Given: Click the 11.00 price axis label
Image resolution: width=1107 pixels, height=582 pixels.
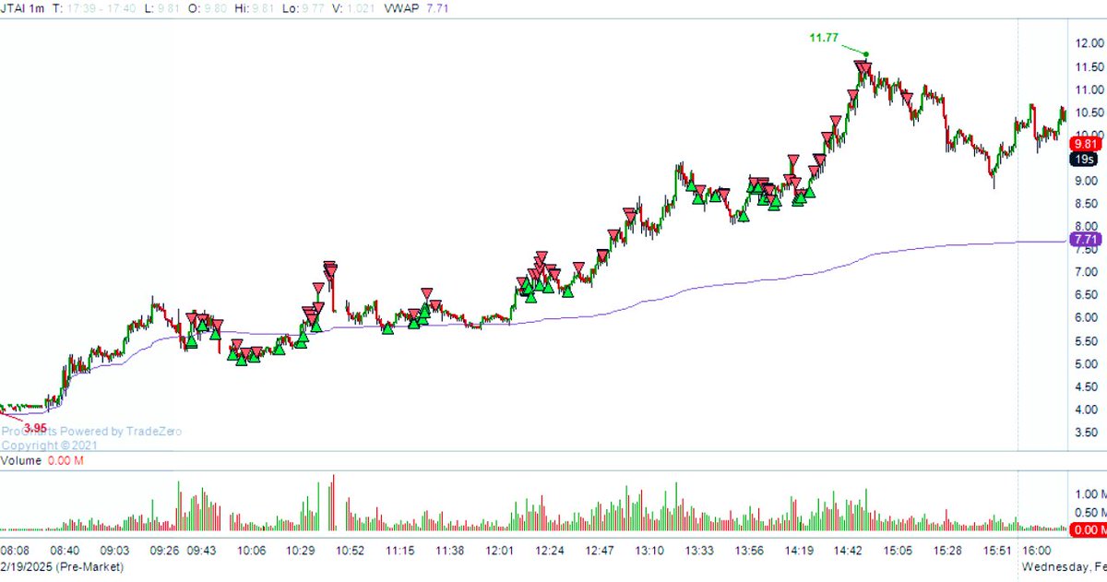Looking at the screenshot, I should [1089, 90].
